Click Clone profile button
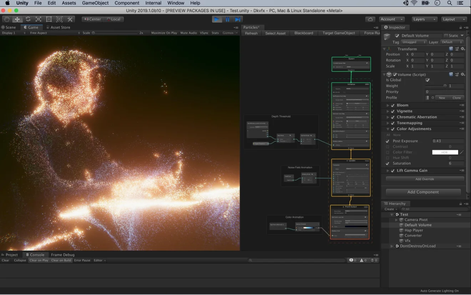 tap(457, 98)
